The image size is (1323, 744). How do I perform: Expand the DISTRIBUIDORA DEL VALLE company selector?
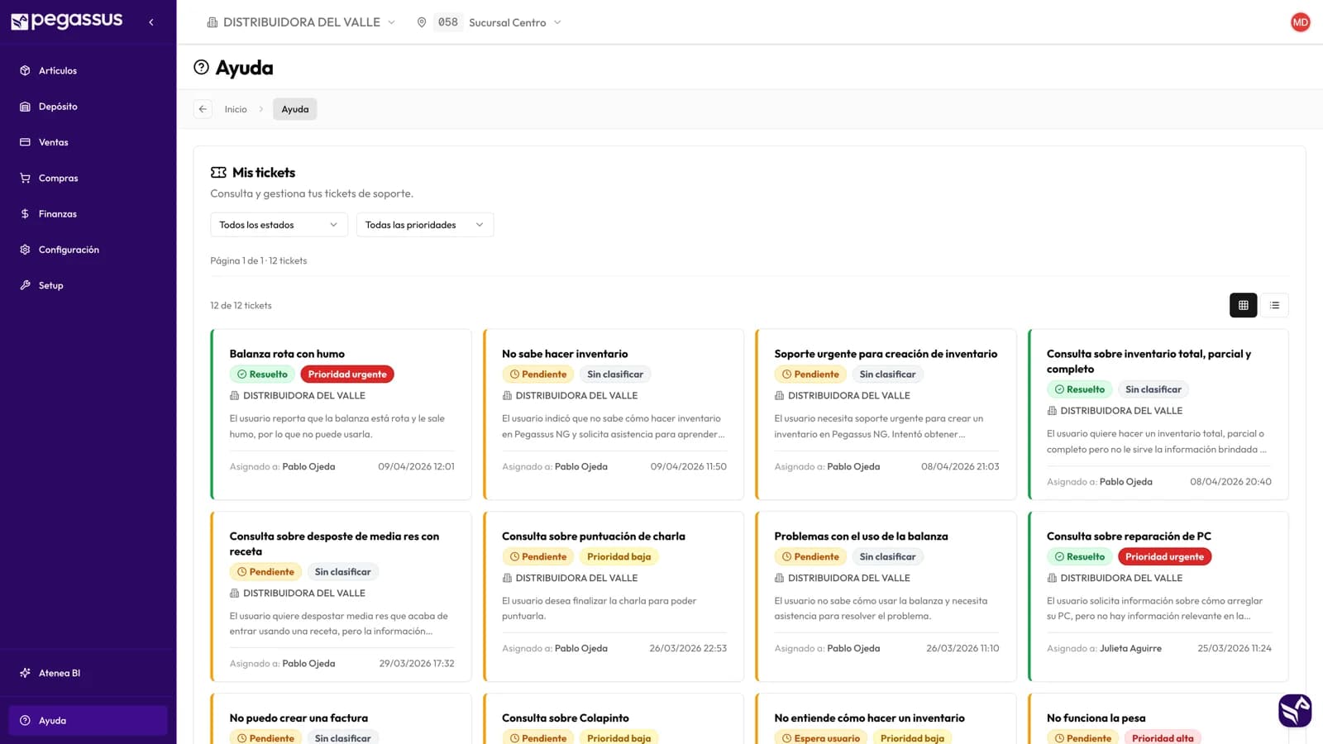coord(301,22)
